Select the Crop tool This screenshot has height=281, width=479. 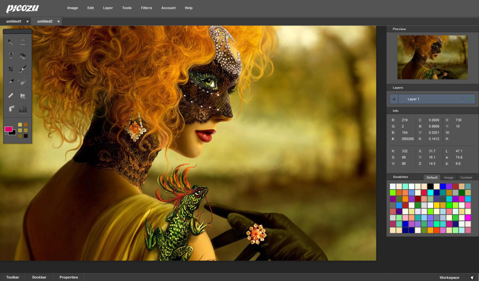point(11,69)
